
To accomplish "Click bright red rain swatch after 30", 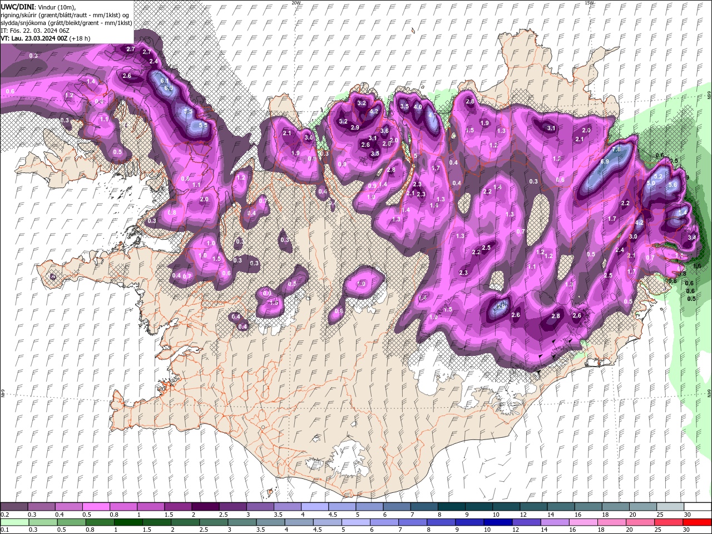I will (697, 522).
